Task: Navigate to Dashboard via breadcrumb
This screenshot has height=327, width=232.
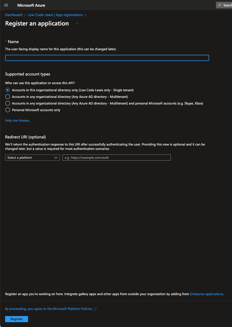Action: pyautogui.click(x=13, y=15)
